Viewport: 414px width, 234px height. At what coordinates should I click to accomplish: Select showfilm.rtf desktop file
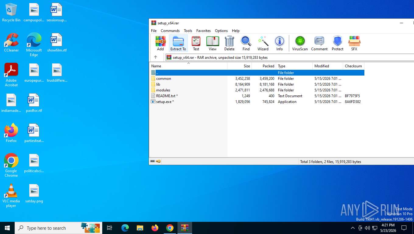57,43
